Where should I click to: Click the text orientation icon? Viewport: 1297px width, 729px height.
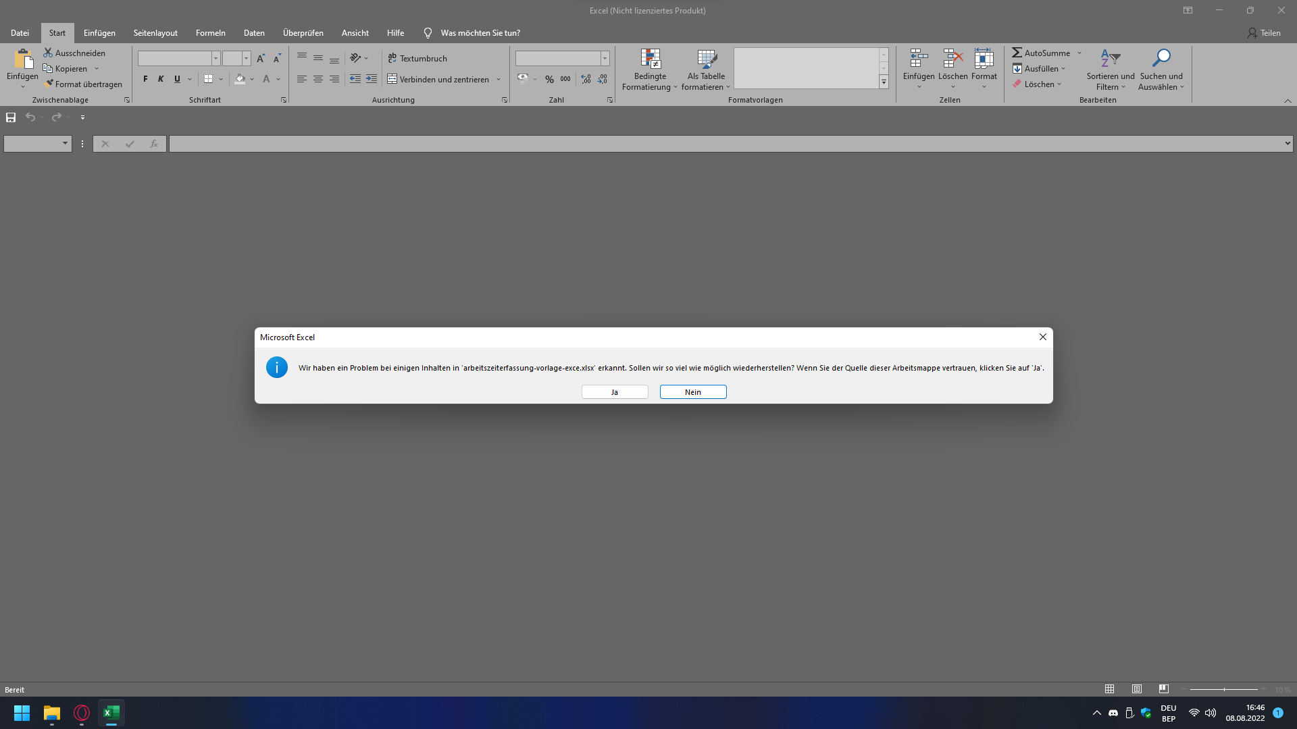click(356, 58)
